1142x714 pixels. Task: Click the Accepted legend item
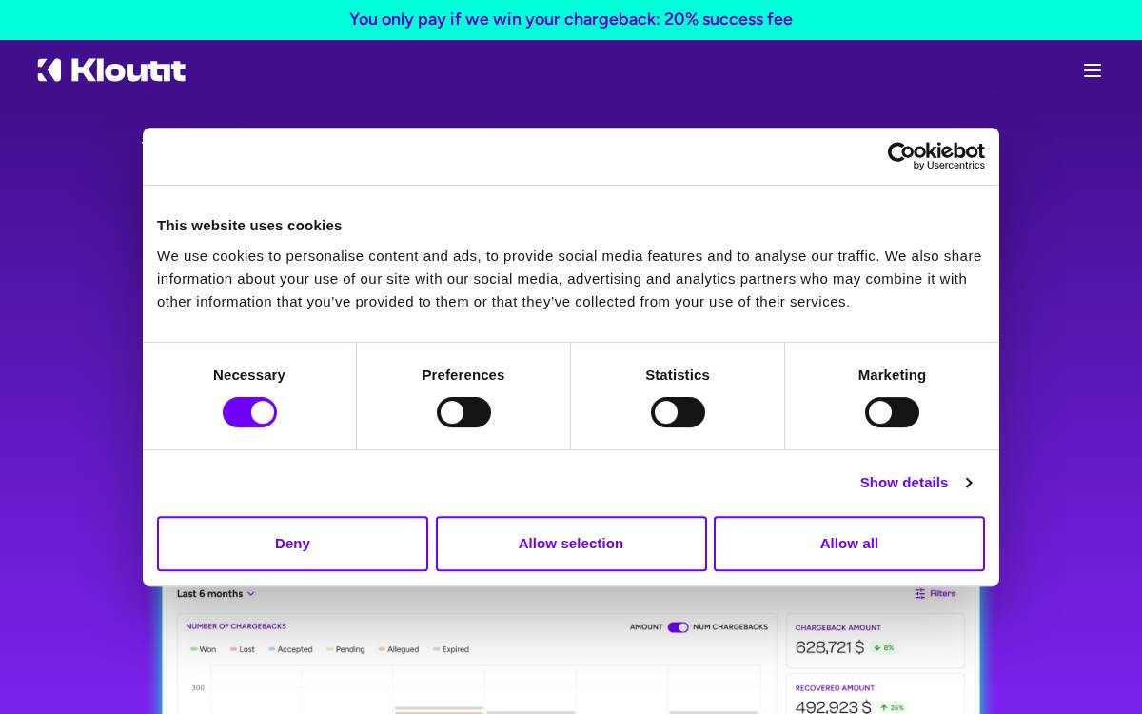click(x=290, y=649)
